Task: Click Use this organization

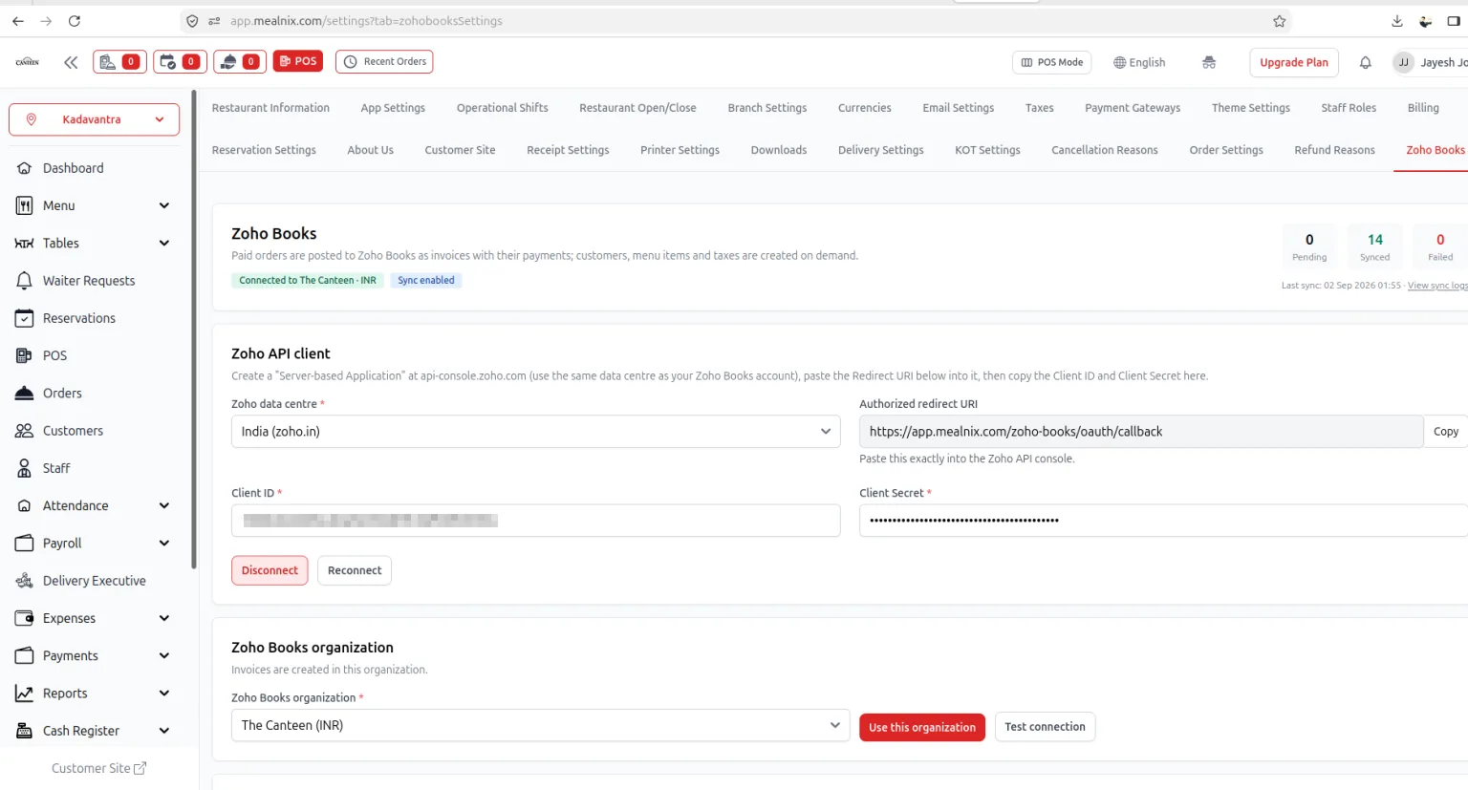Action: (x=922, y=727)
